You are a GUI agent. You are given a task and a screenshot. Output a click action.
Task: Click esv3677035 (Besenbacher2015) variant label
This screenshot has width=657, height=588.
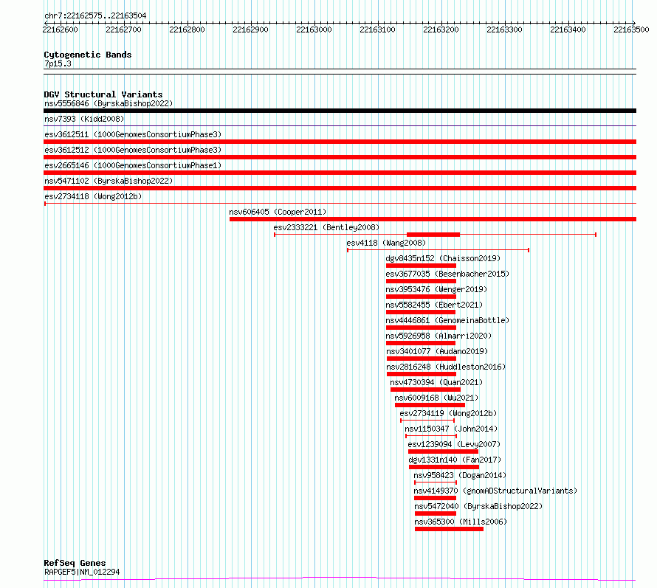[x=447, y=274]
